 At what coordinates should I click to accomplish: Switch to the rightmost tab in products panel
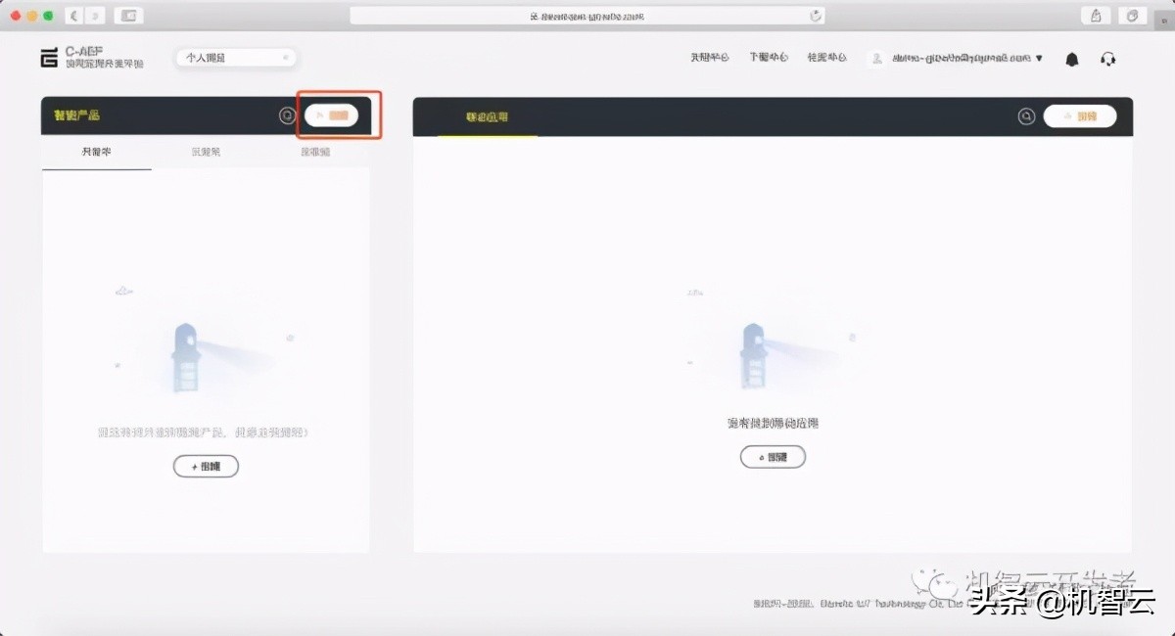click(316, 152)
